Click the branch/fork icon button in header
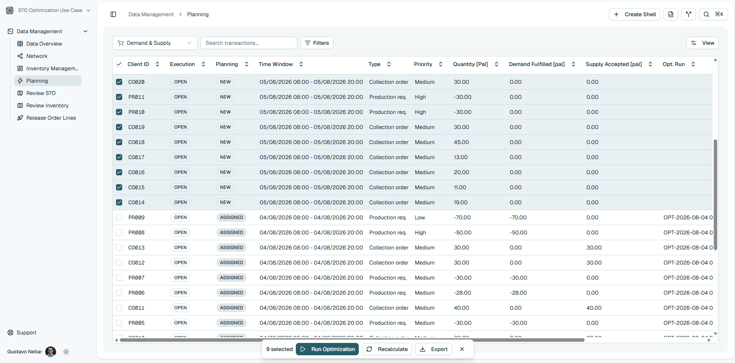 [x=689, y=14]
